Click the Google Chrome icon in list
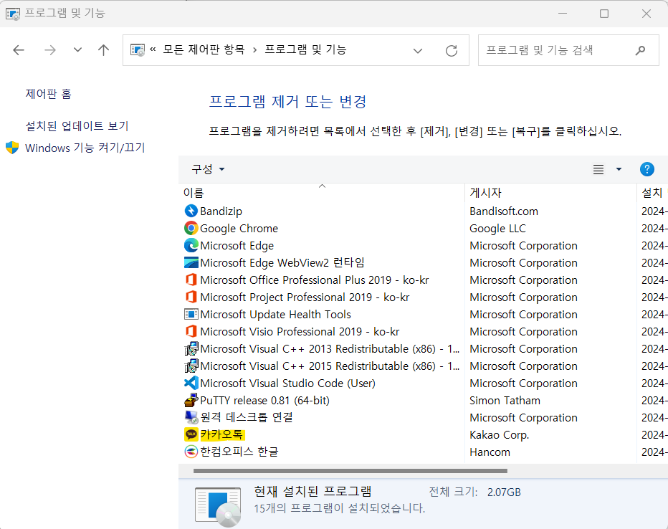This screenshot has width=668, height=529. tap(191, 228)
